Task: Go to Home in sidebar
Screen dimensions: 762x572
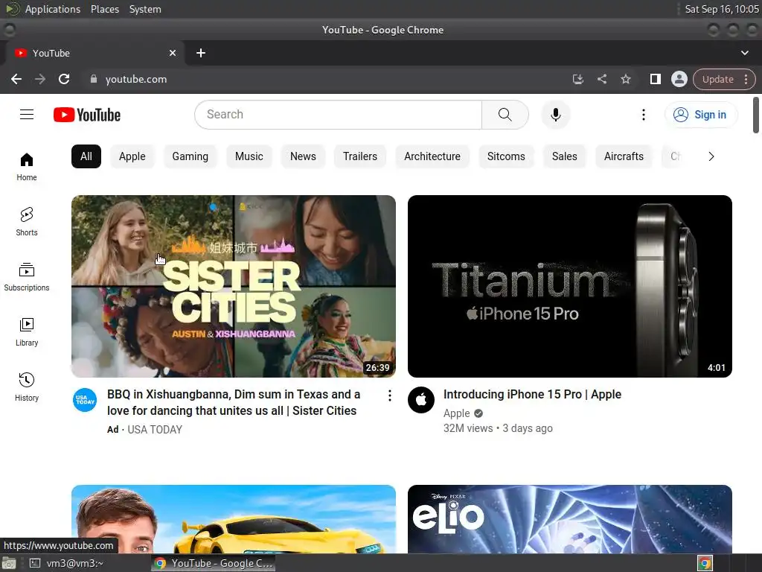Action: point(27,167)
